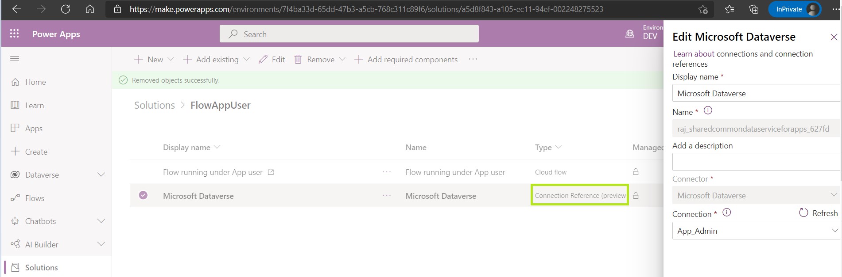This screenshot has width=842, height=277.
Task: Click the Display name input field
Action: 757,93
